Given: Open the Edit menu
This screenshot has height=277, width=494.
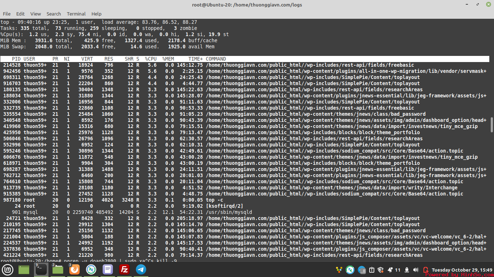Looking at the screenshot, I should point(21,14).
